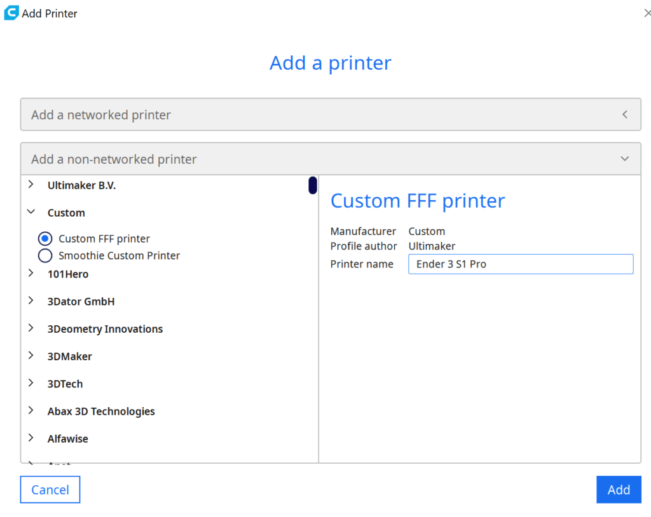The height and width of the screenshot is (517, 651).
Task: Expand 3Deometry Innovations printers
Action: click(x=31, y=328)
